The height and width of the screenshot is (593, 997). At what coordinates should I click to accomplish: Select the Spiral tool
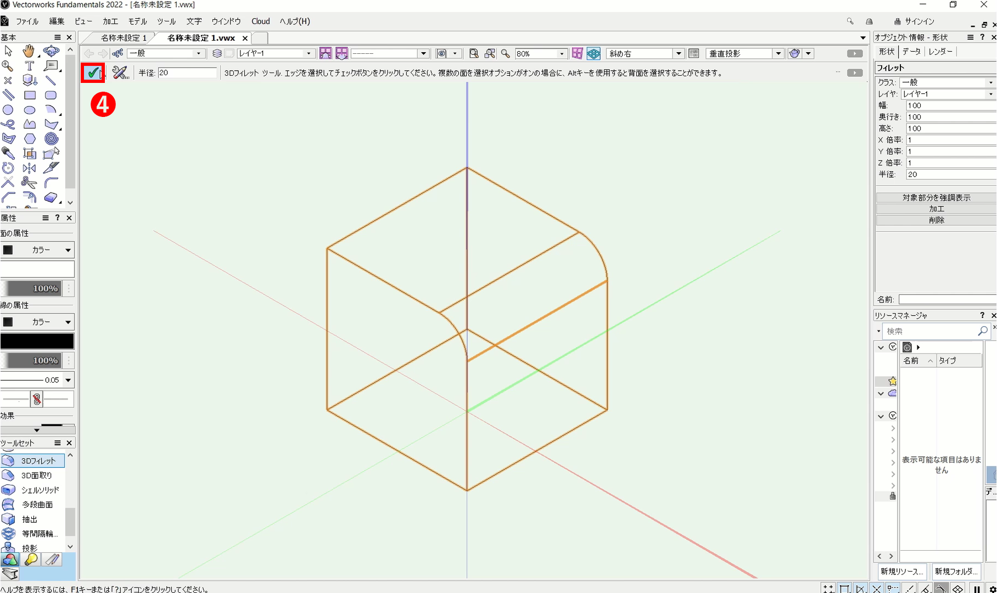[51, 139]
